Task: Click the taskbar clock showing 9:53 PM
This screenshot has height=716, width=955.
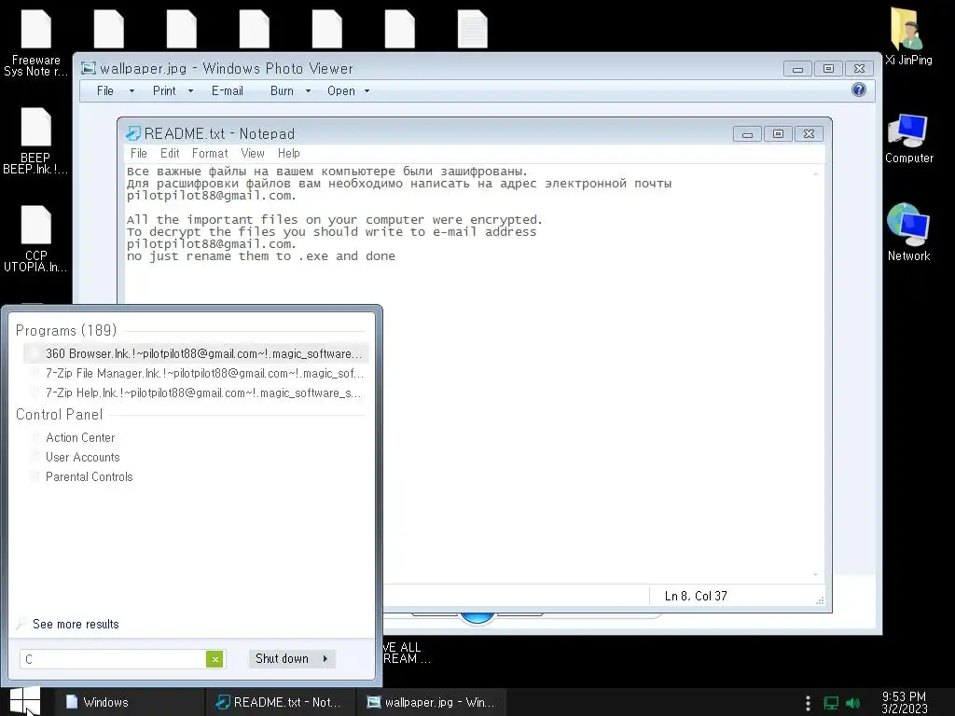Action: pos(904,703)
